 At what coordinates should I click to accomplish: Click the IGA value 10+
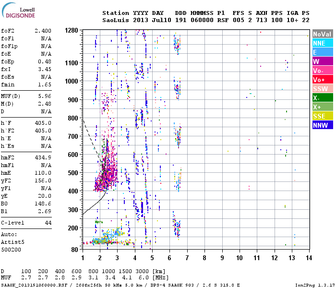coord(292,20)
